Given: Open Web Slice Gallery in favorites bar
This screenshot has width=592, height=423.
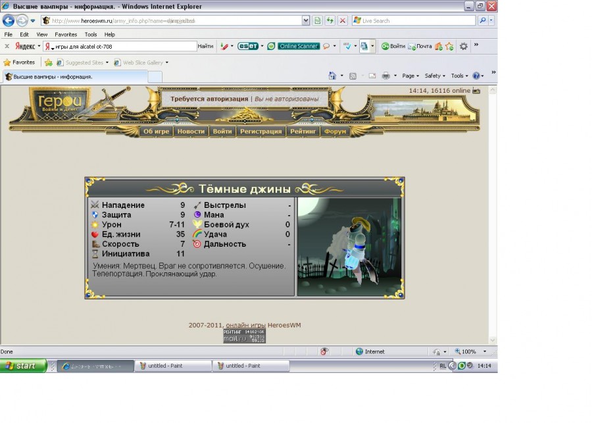Looking at the screenshot, I should [141, 62].
